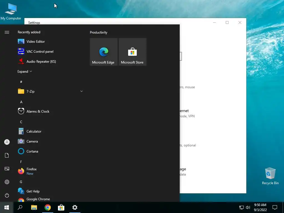284x213 pixels.
Task: Jump to letter C section header
Action: coord(21,122)
